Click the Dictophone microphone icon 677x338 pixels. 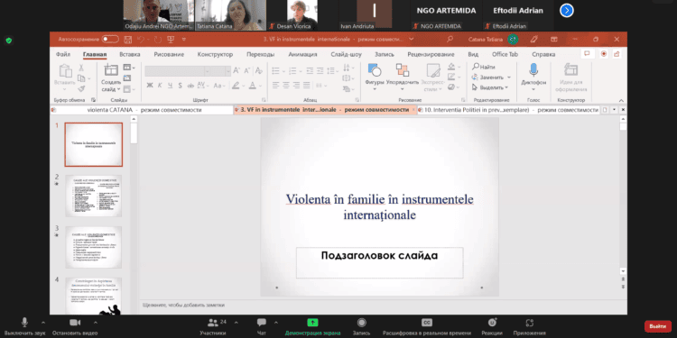point(533,69)
